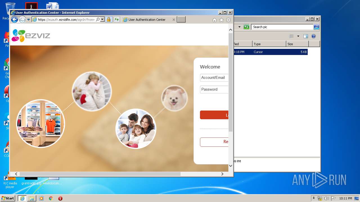Viewport: 360px width, 202px height.
Task: Click the media player taskbar icon
Action: point(41,198)
